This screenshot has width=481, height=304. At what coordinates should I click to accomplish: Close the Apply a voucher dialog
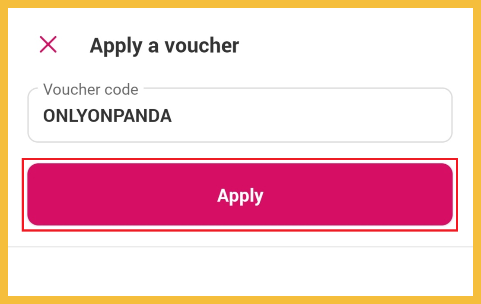pos(48,44)
